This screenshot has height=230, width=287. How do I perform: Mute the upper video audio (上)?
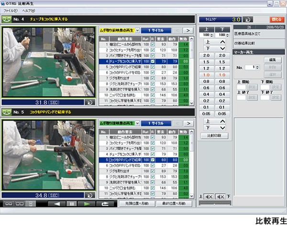(x=209, y=197)
